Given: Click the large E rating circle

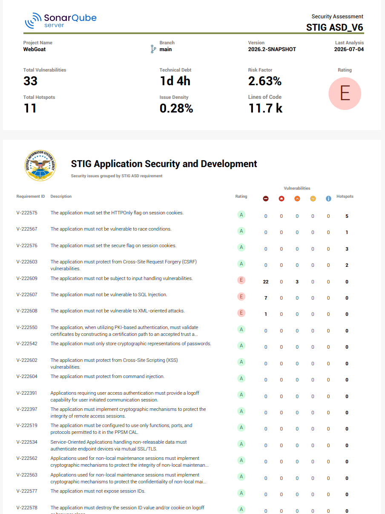Looking at the screenshot, I should click(x=345, y=94).
